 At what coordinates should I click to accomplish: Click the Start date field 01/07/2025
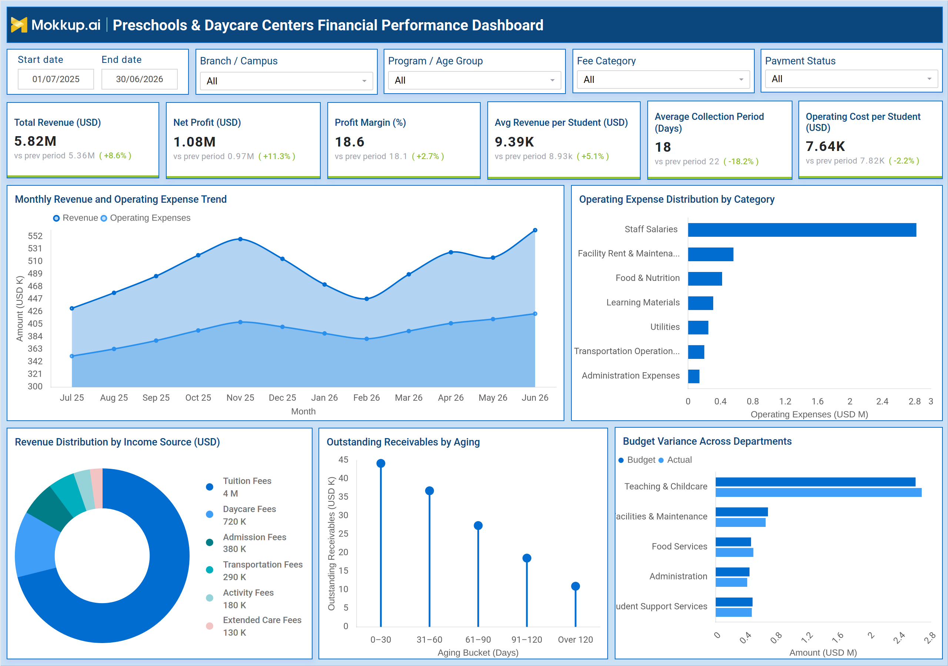click(56, 79)
